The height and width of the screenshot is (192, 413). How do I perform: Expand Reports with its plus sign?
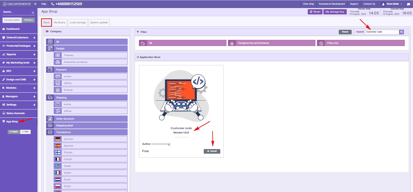coord(34,54)
